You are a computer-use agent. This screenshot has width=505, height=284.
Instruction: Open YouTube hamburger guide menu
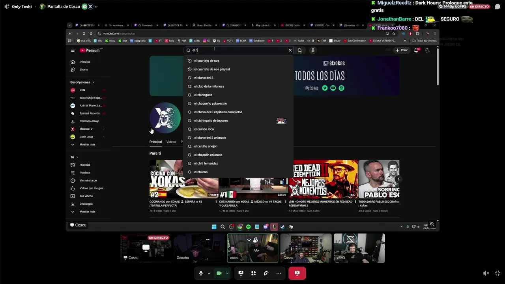73,50
